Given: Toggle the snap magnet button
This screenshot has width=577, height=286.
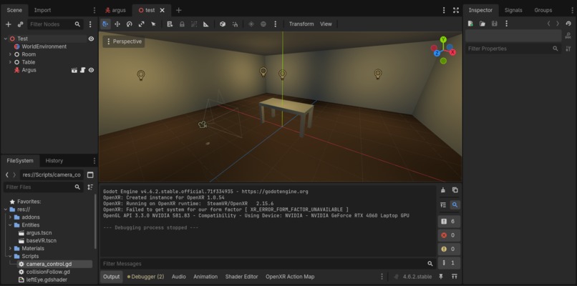Looking at the screenshot, I should click(x=235, y=24).
